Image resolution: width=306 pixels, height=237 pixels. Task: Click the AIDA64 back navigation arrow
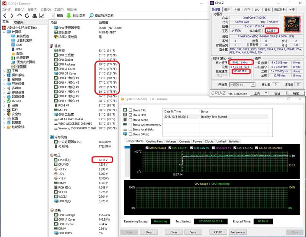coord(5,16)
